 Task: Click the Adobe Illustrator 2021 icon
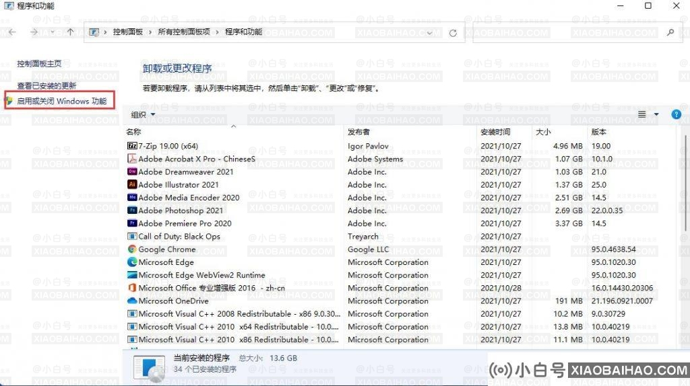[x=132, y=184]
